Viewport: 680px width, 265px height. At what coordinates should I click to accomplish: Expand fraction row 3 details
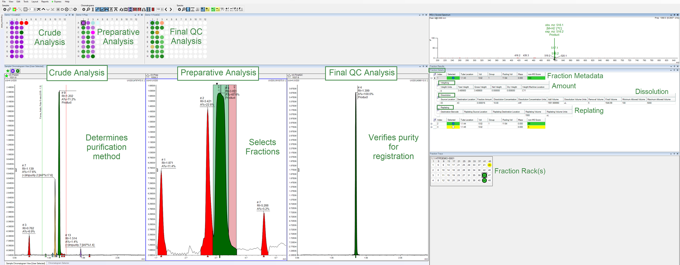pos(432,127)
